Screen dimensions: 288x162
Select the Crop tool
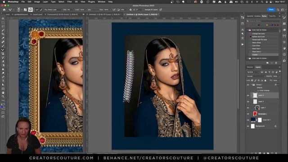pyautogui.click(x=3, y=34)
